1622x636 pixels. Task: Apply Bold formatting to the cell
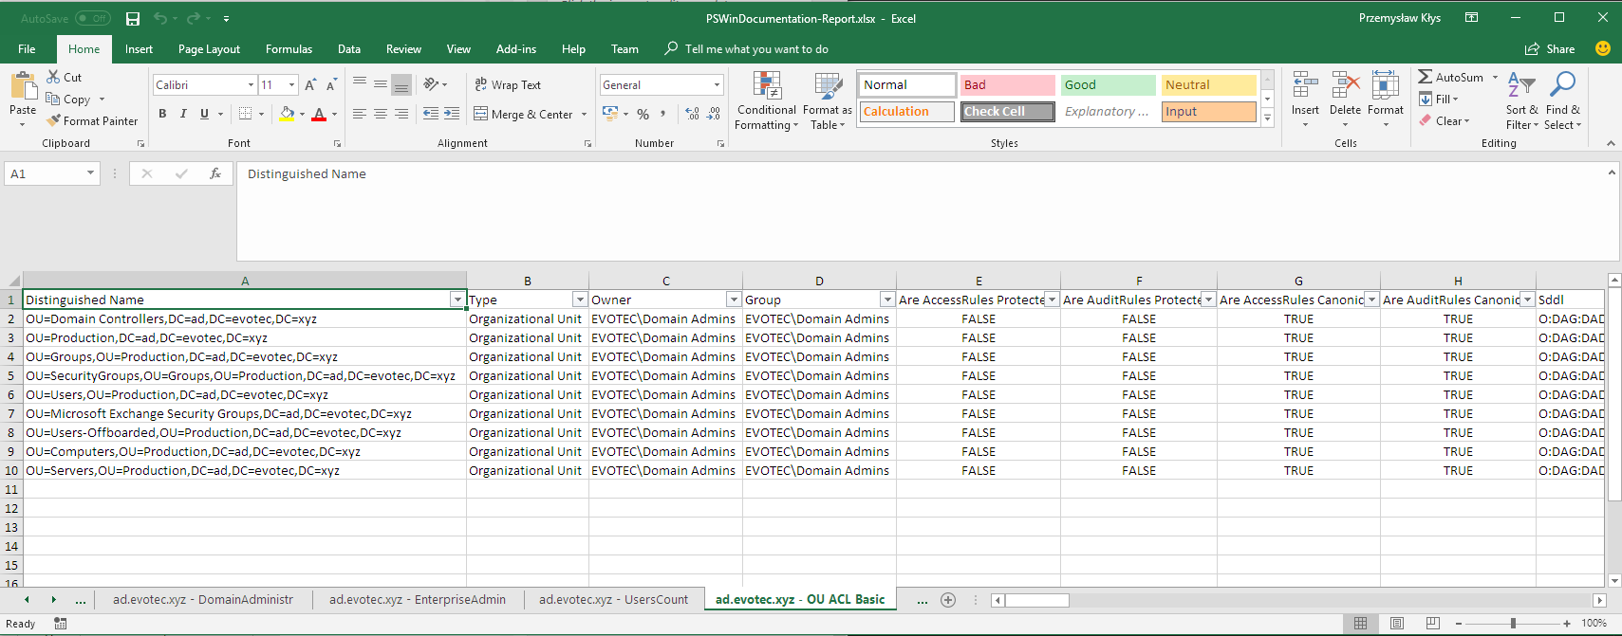tap(162, 114)
